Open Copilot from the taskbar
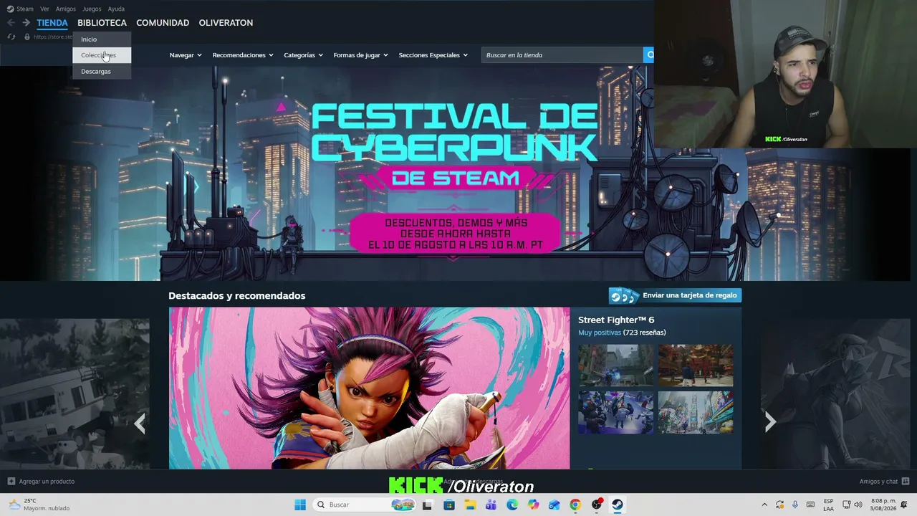Viewport: 917px width, 516px height. click(533, 505)
